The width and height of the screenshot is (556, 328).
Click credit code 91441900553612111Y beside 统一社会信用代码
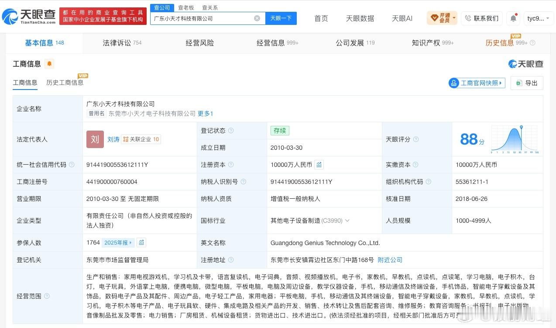[117, 165]
